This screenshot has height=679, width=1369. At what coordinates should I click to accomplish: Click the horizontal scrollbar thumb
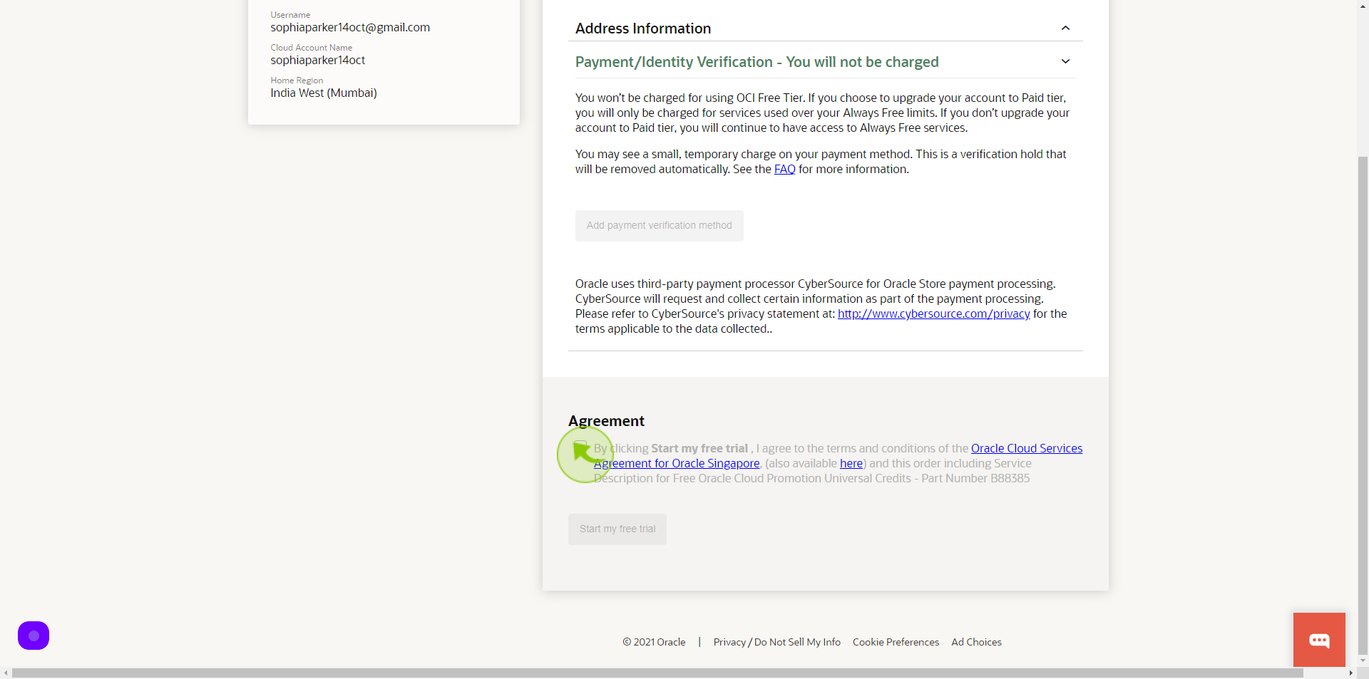(x=657, y=673)
